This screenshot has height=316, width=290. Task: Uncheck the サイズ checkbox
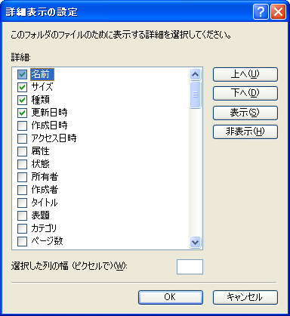[x=22, y=87]
